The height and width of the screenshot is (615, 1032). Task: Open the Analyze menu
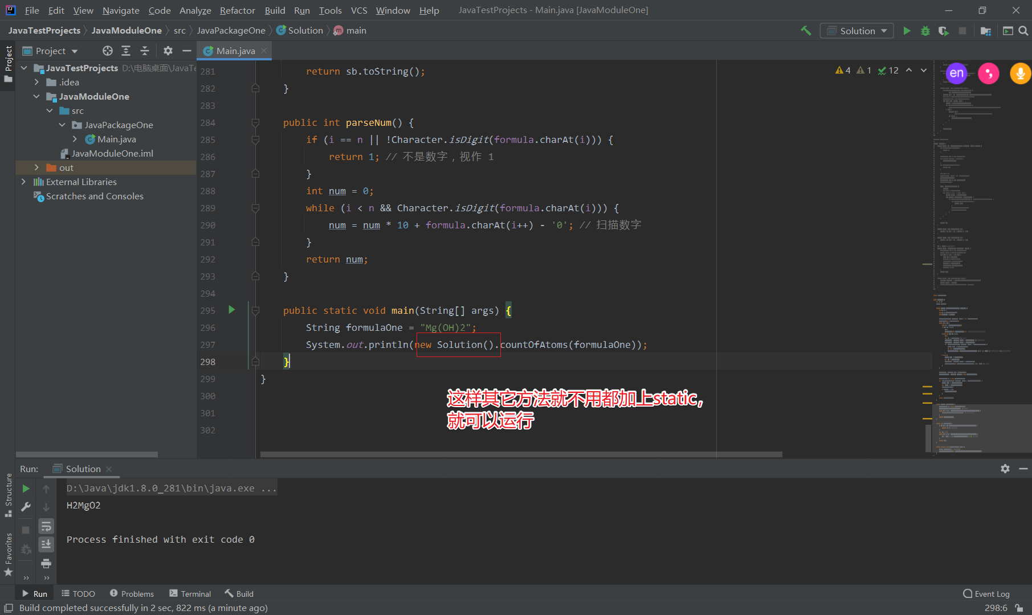click(195, 10)
